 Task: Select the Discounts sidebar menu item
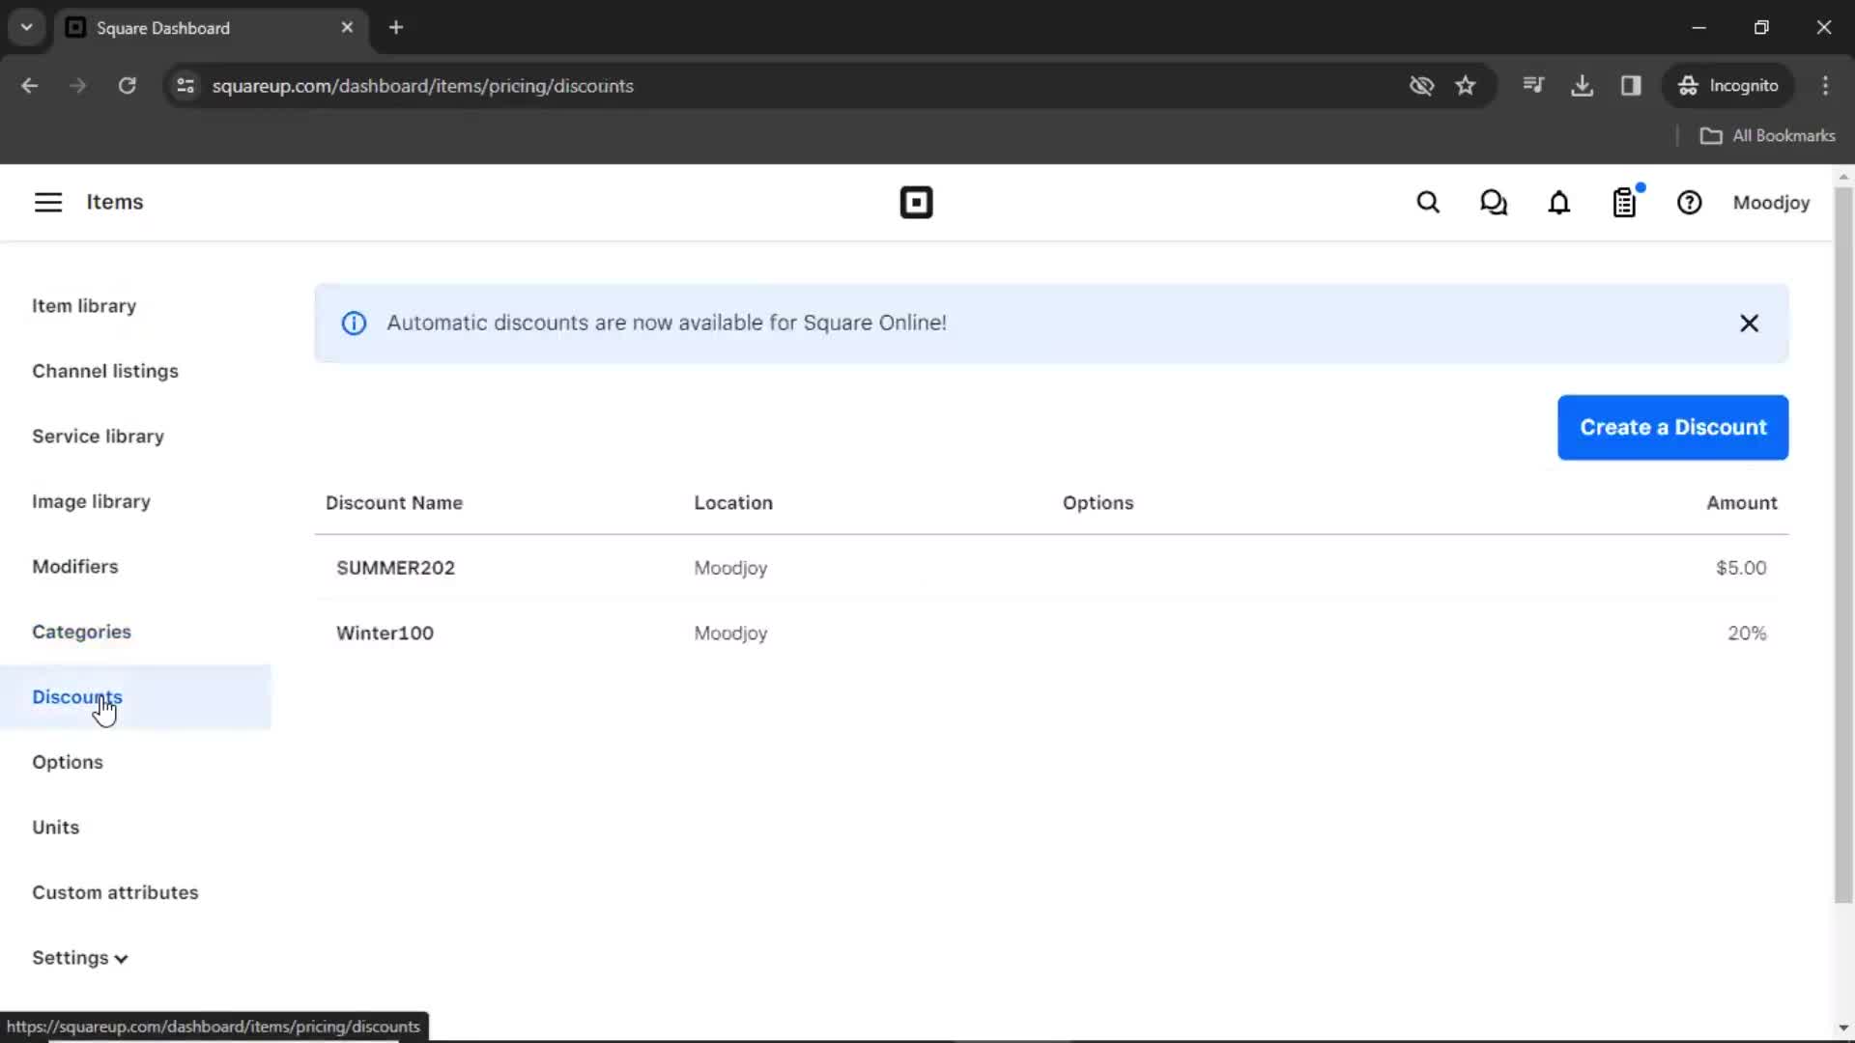[76, 696]
